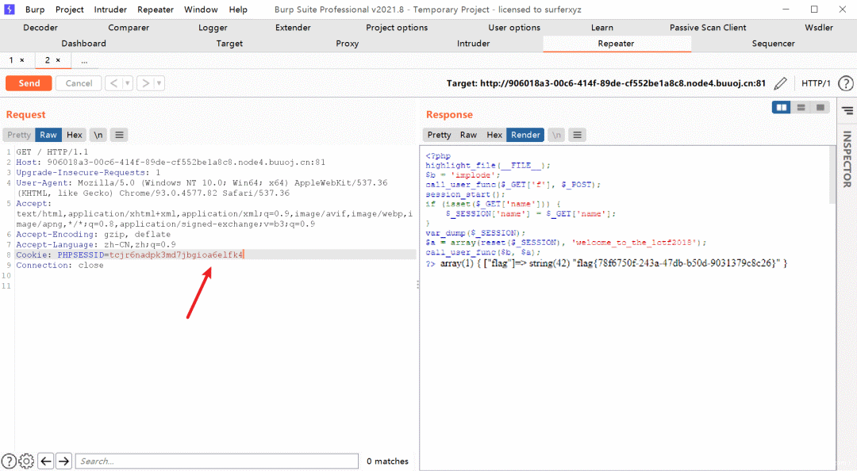Screen dimensions: 857x471
Task: Switch to the Comparer tab
Action: (x=129, y=27)
